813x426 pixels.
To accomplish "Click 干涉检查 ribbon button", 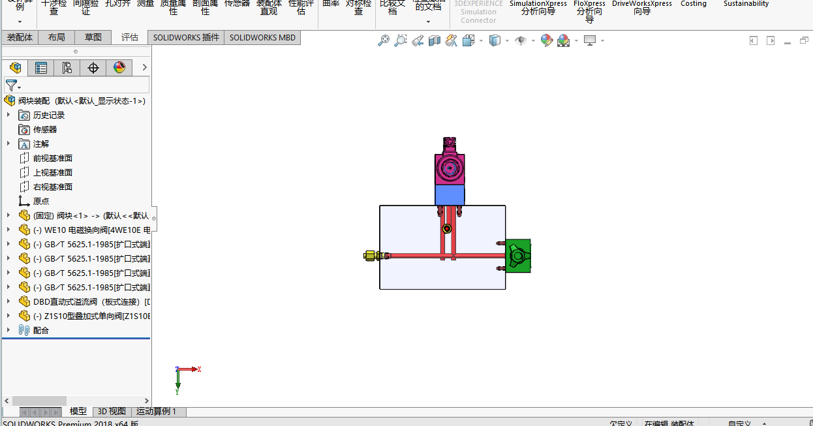I will (x=54, y=7).
